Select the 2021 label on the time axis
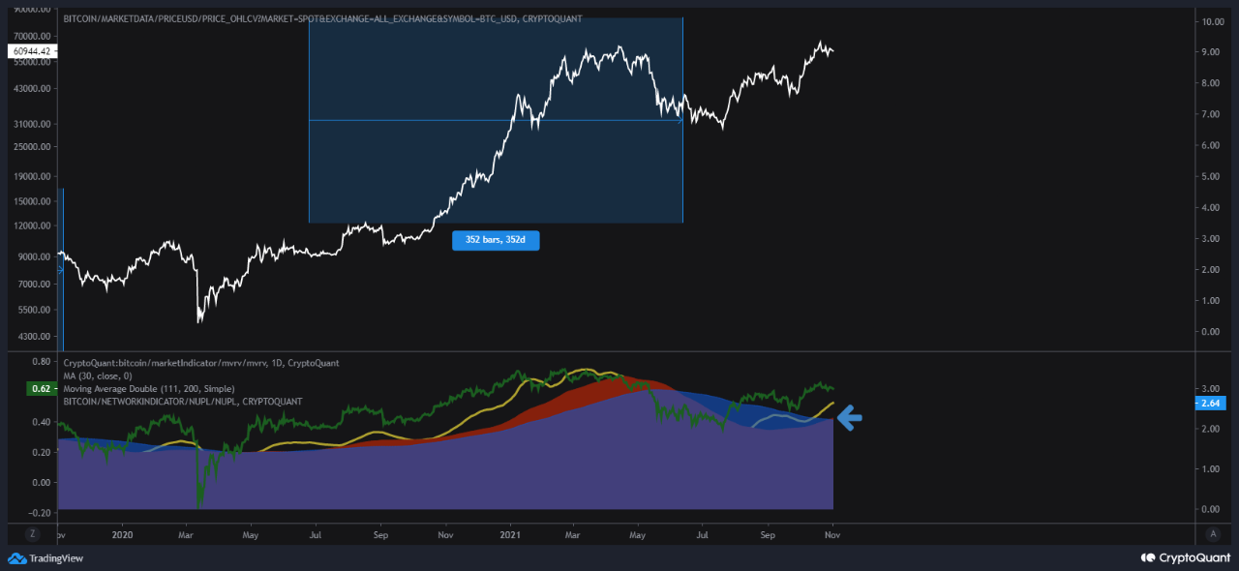Image resolution: width=1239 pixels, height=571 pixels. [510, 533]
